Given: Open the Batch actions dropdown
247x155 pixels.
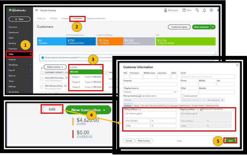Looking at the screenshot, I should coord(55,67).
